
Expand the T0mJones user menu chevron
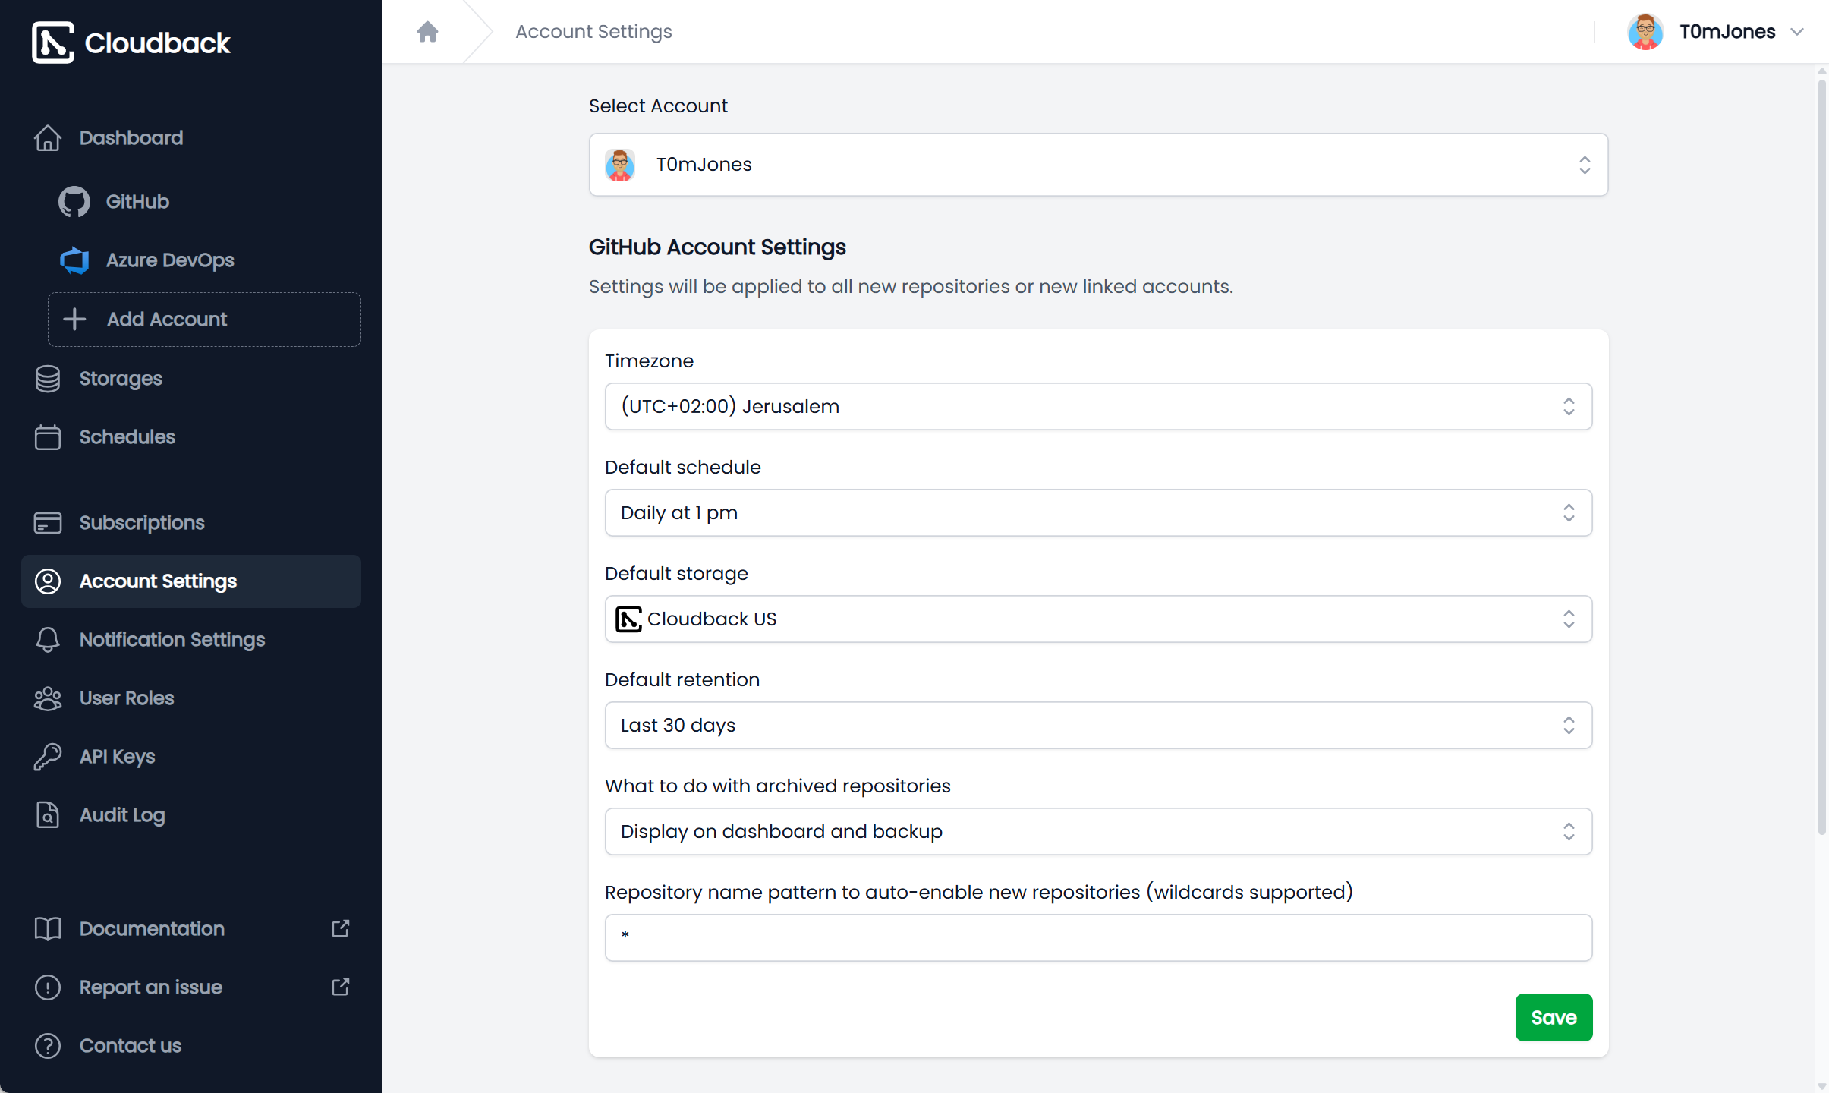[x=1796, y=32]
